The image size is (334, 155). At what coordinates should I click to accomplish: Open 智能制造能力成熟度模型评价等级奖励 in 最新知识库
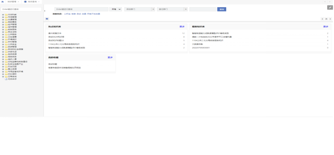pyautogui.click(x=211, y=33)
